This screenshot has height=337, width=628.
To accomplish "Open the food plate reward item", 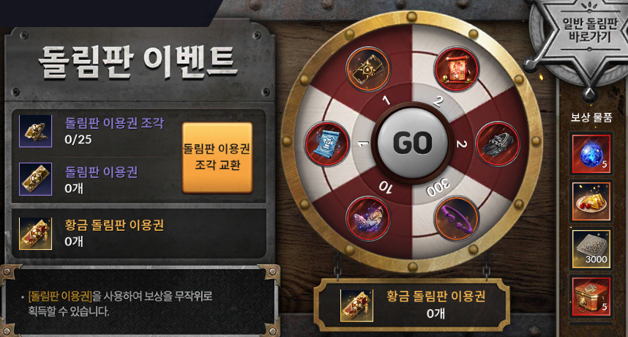I will (591, 201).
